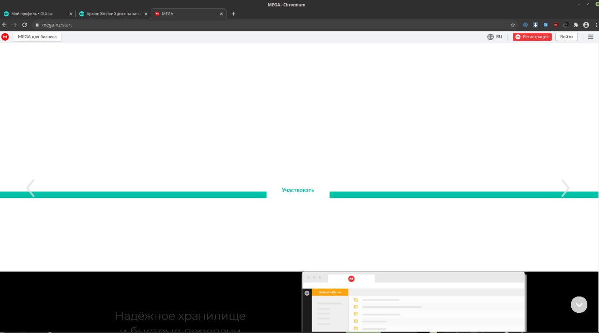Image resolution: width=599 pixels, height=333 pixels.
Task: Reload the current page
Action: tap(25, 25)
